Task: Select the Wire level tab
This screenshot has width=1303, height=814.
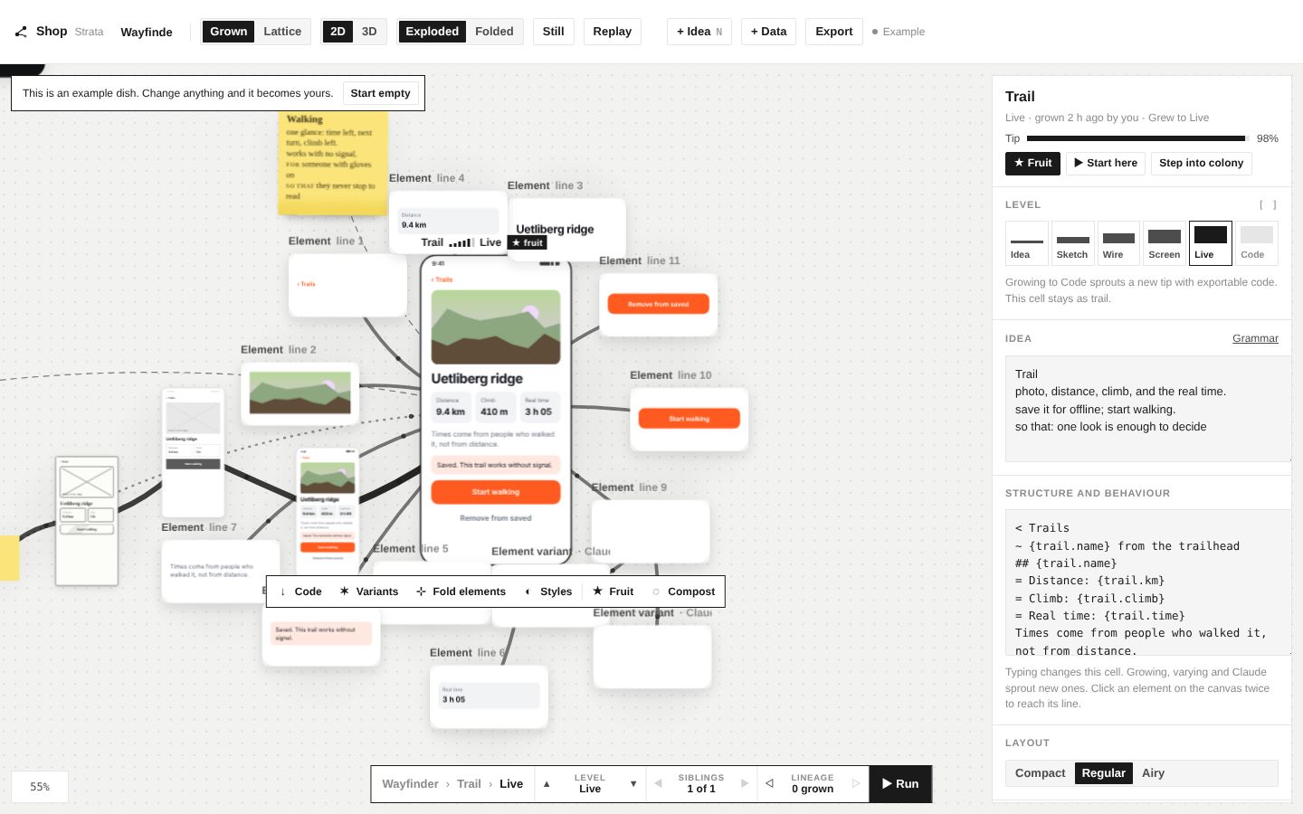Action: pyautogui.click(x=1118, y=243)
